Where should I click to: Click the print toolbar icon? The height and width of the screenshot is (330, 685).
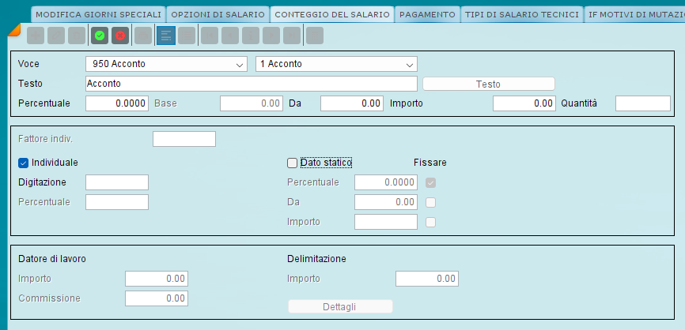point(143,36)
